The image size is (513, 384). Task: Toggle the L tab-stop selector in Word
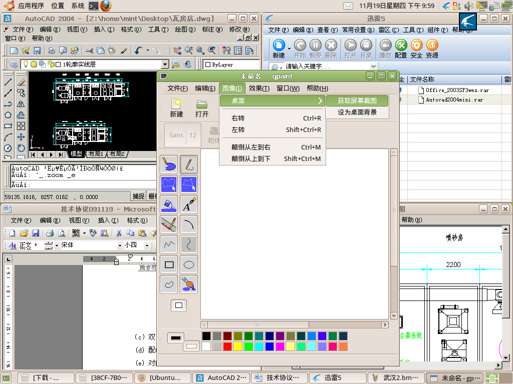8,259
